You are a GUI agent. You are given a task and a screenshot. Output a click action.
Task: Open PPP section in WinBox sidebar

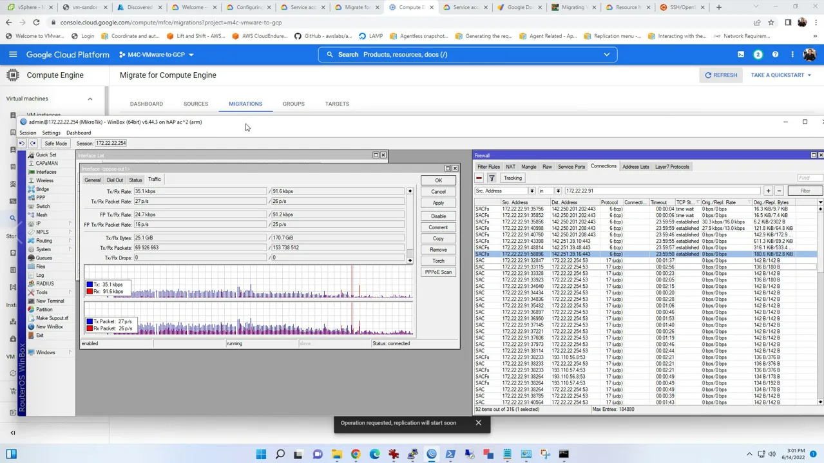point(41,198)
